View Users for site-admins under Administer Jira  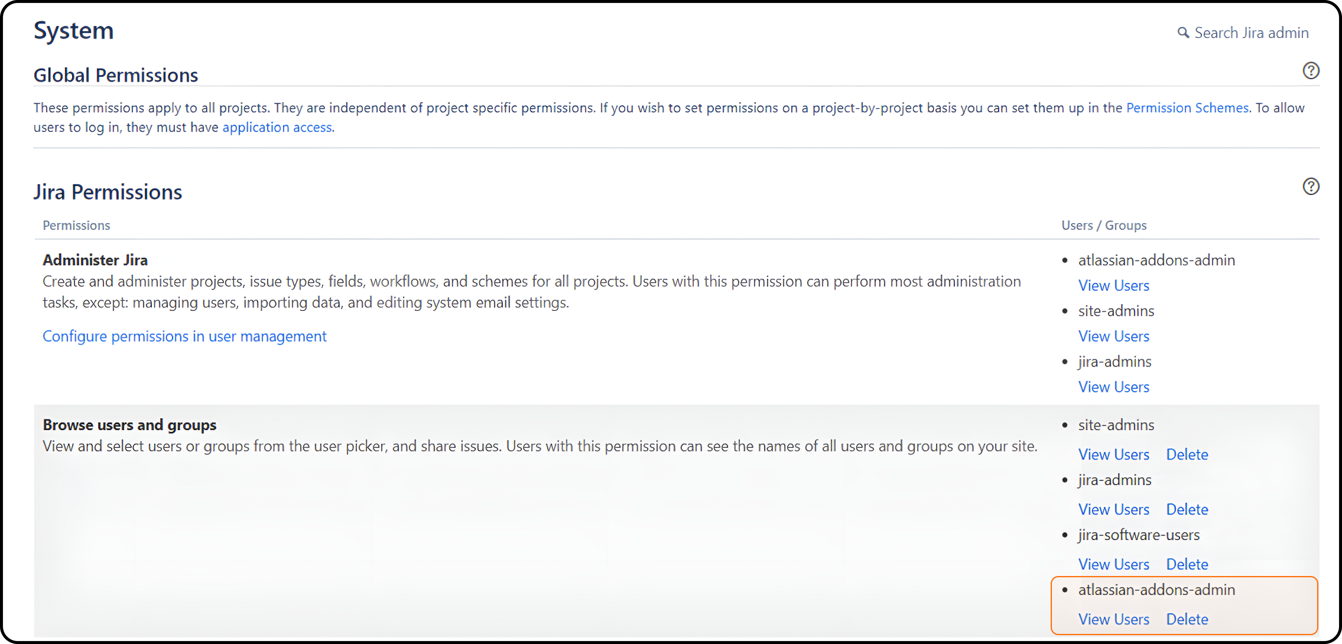[x=1113, y=336]
